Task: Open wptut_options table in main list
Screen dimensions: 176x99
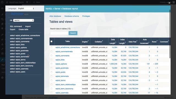Action: pyautogui.click(x=61, y=64)
